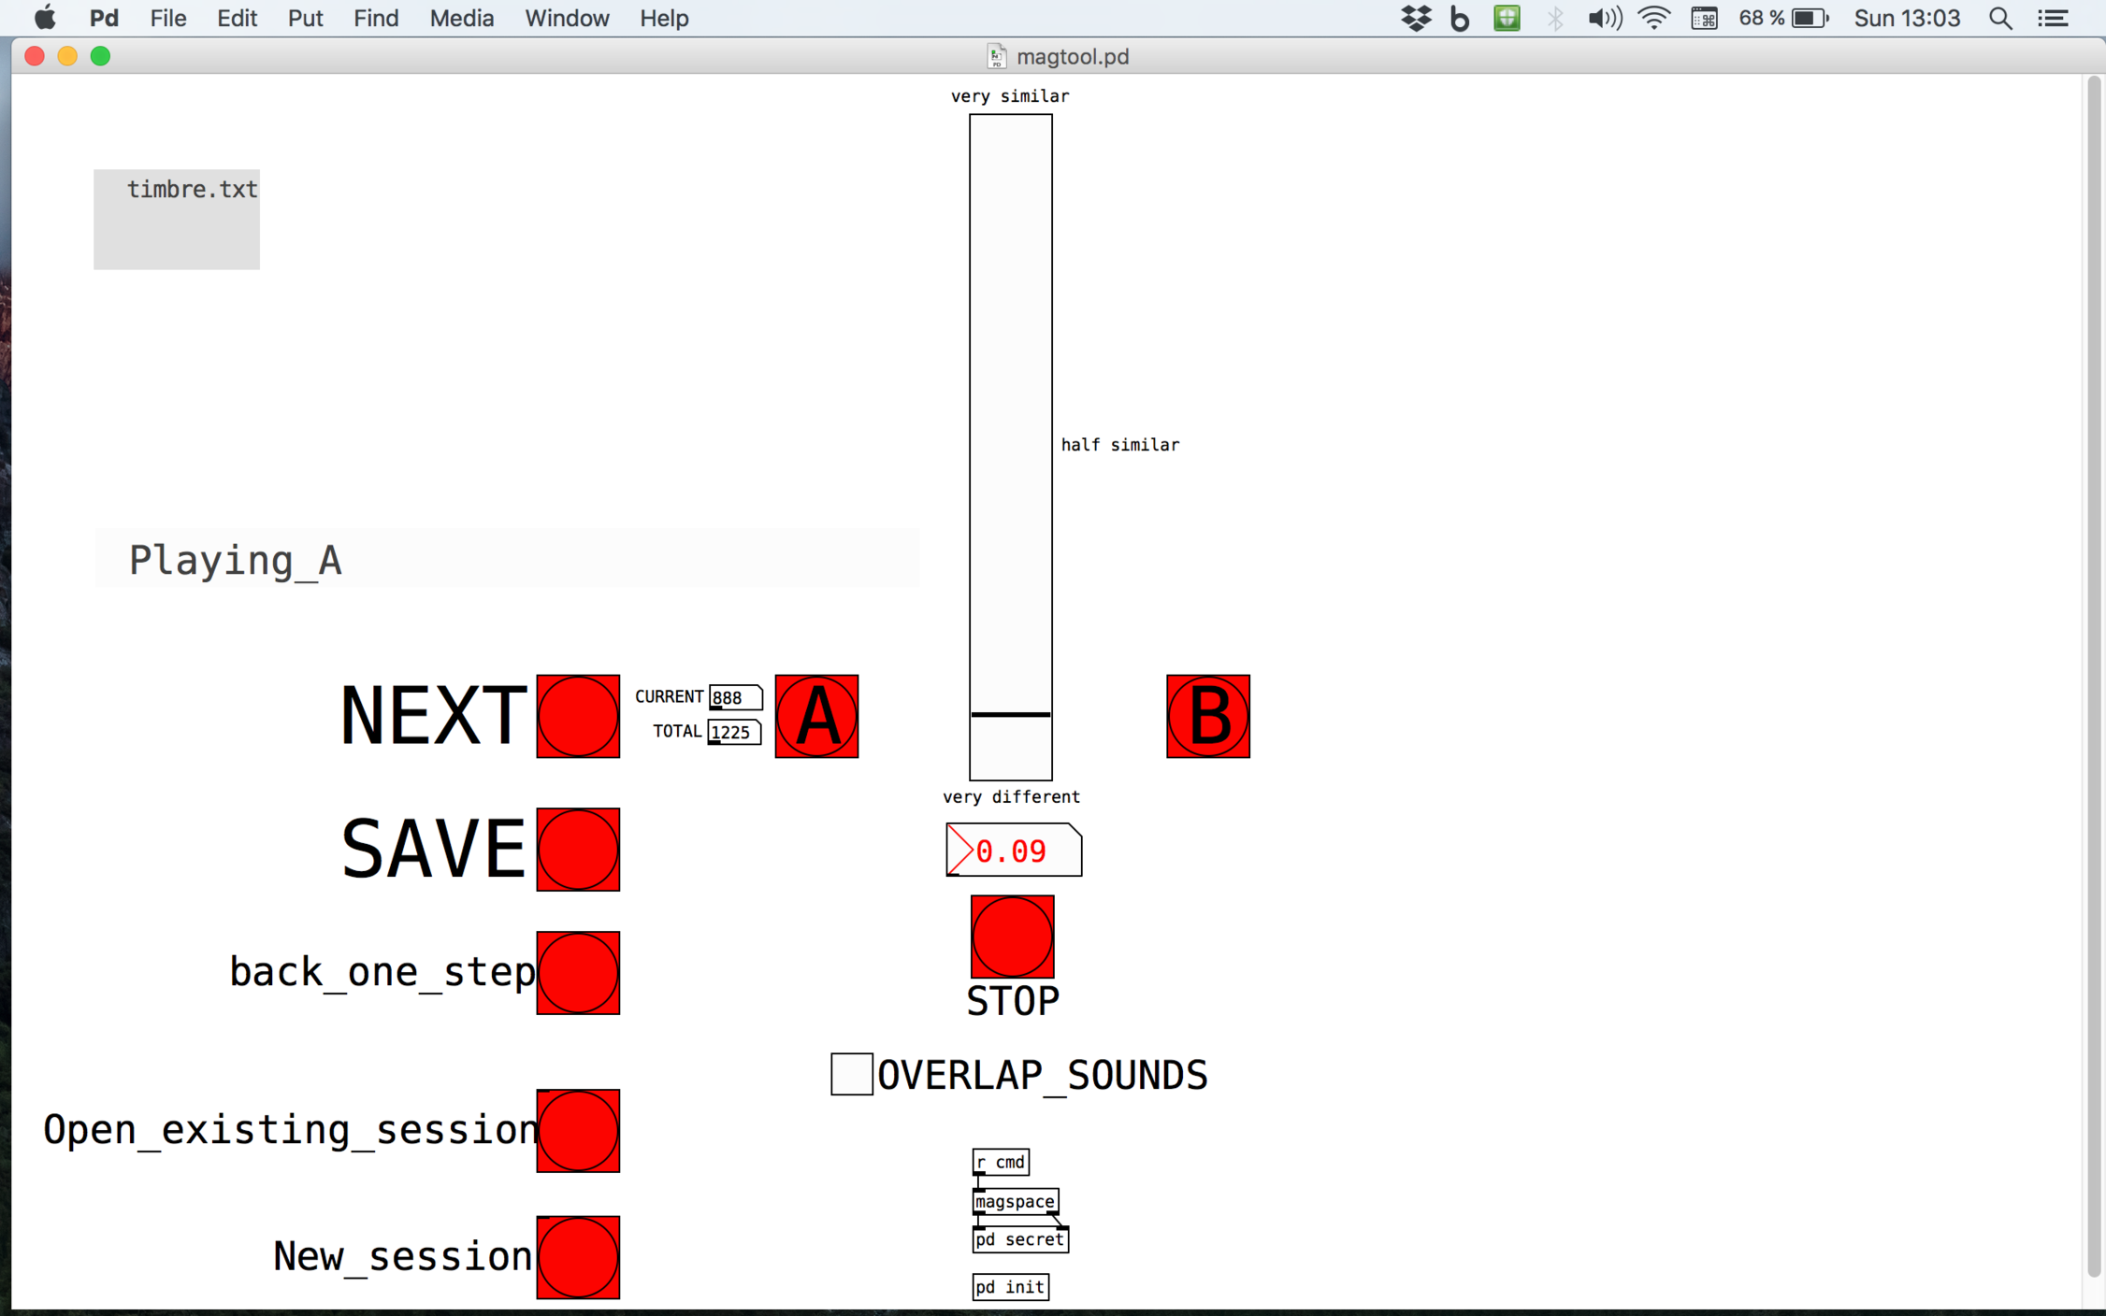Viewport: 2106px width, 1316px height.
Task: Play sound B with the B button
Action: [x=1206, y=716]
